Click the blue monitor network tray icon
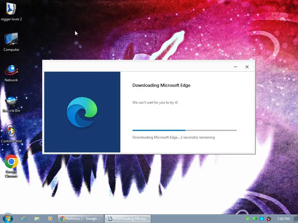Viewport: 298px width, 223px height. click(x=262, y=219)
